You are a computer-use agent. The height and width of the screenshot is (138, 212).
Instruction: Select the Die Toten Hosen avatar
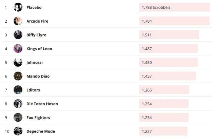[18, 104]
